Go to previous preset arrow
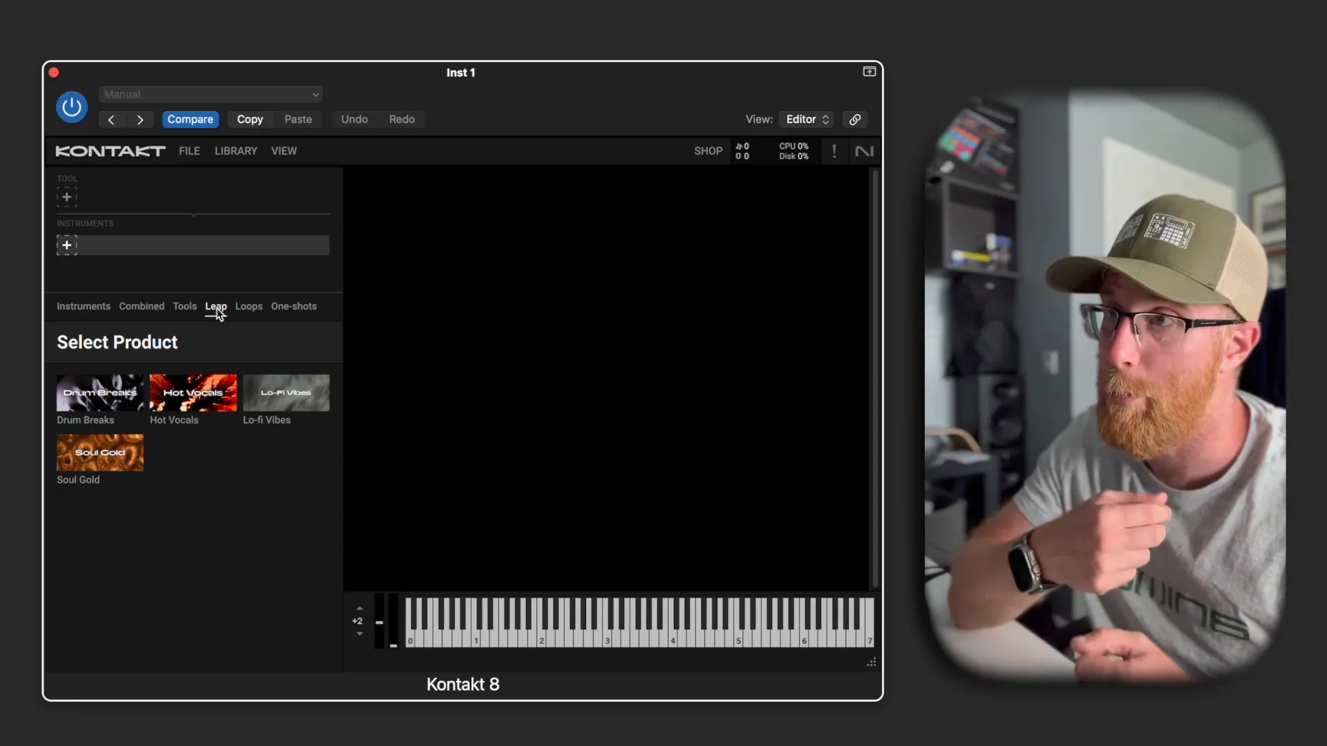Screen dimensions: 1327x746 pyautogui.click(x=111, y=119)
